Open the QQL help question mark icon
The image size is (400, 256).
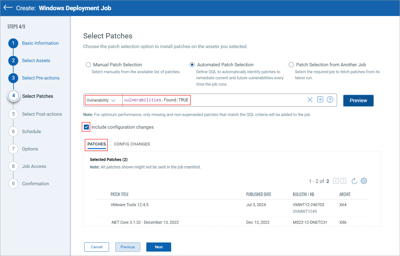click(330, 100)
